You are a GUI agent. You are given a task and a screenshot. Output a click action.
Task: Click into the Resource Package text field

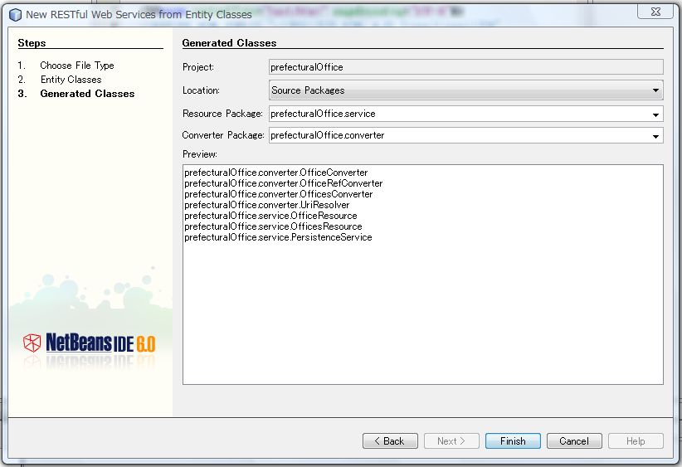pyautogui.click(x=456, y=114)
